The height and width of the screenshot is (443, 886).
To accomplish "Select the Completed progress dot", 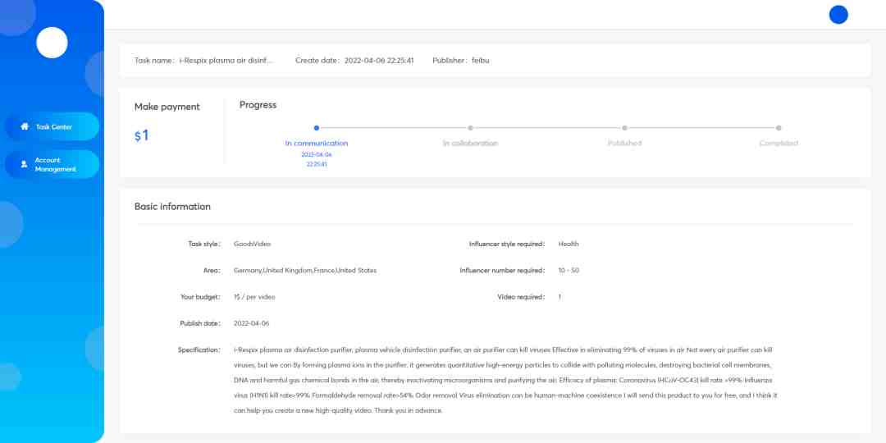I will coord(779,128).
